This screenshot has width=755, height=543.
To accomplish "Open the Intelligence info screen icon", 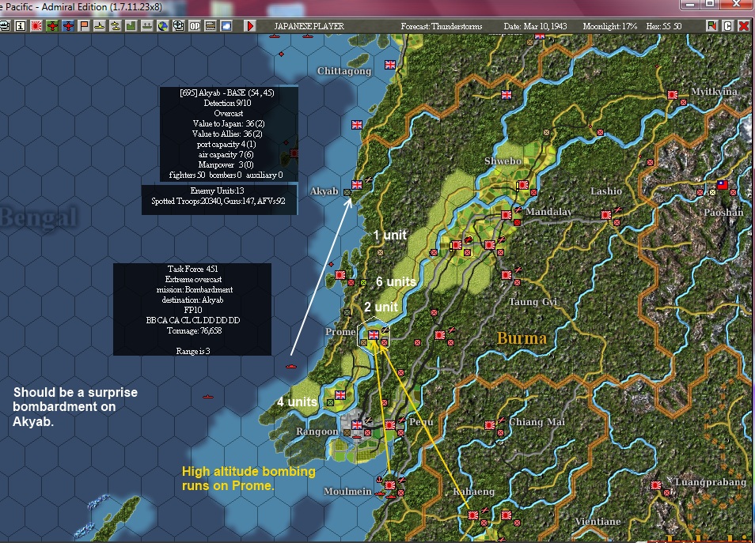I will pyautogui.click(x=21, y=26).
